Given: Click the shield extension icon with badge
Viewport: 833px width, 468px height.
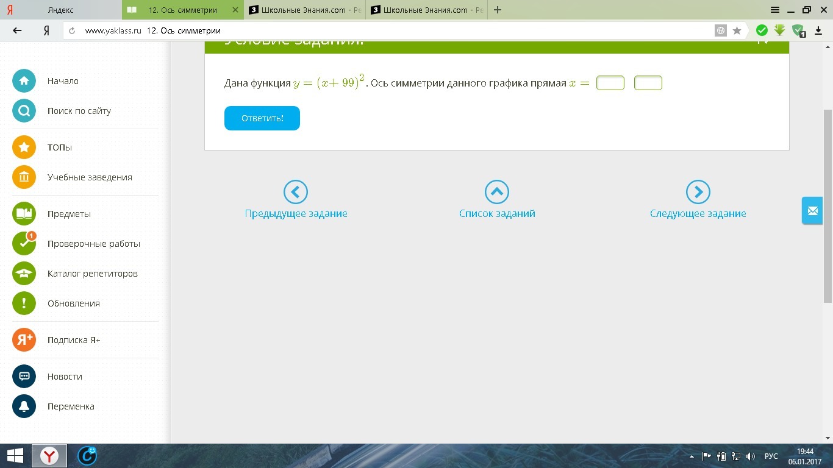Looking at the screenshot, I should [798, 30].
